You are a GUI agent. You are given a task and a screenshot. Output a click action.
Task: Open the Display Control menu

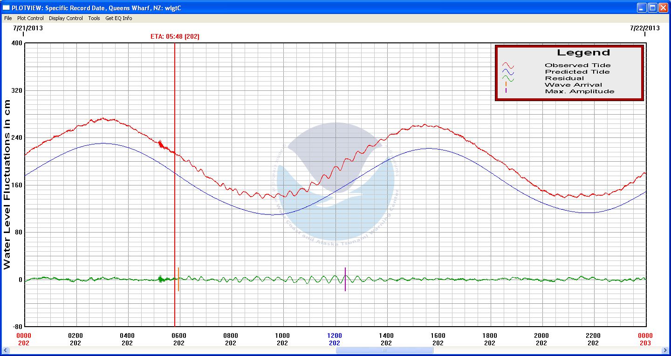[x=66, y=18]
